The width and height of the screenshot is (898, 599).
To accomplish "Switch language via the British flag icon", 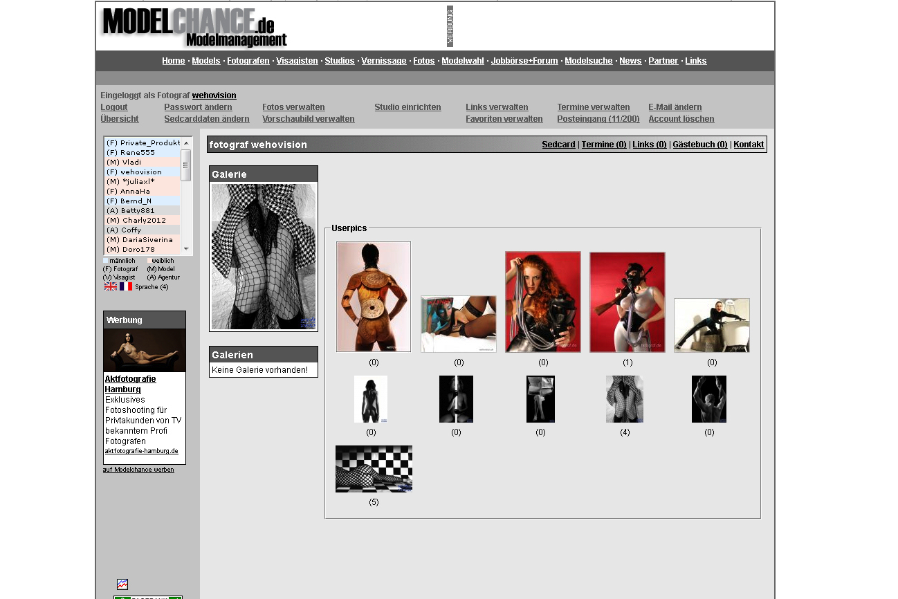I will pos(110,286).
